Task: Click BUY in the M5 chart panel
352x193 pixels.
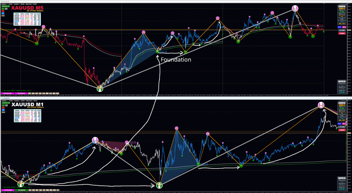Action: pyautogui.click(x=340, y=27)
